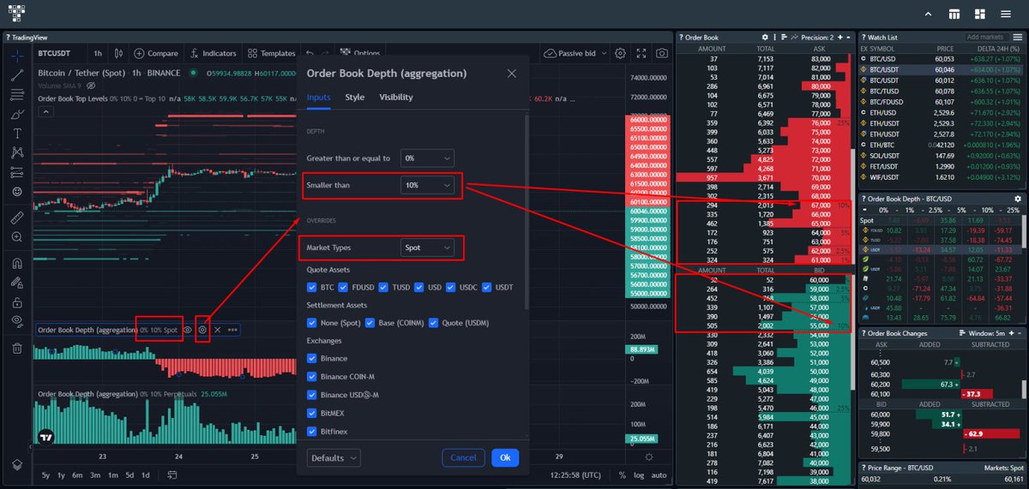Image resolution: width=1029 pixels, height=489 pixels.
Task: Disable the Binance COIN-M exchange
Action: click(x=312, y=377)
